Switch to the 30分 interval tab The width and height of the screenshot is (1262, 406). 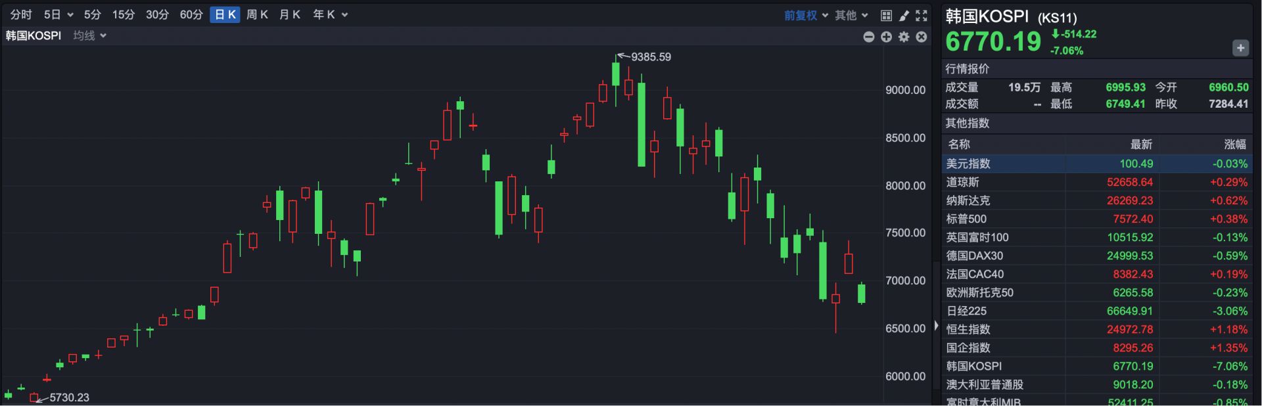coord(157,14)
